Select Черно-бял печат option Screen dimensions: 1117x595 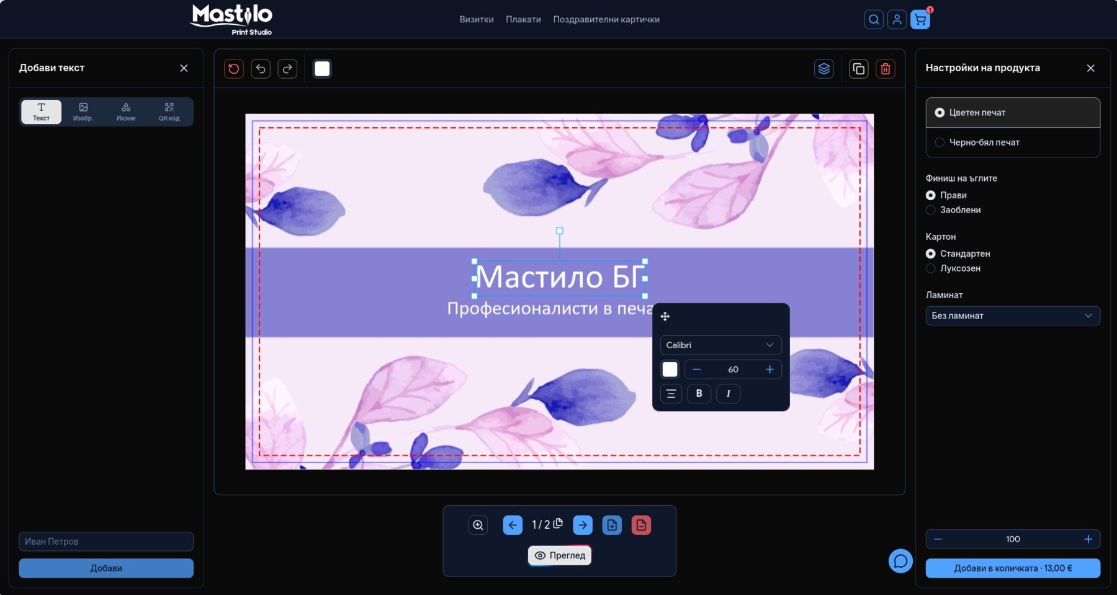click(1013, 143)
